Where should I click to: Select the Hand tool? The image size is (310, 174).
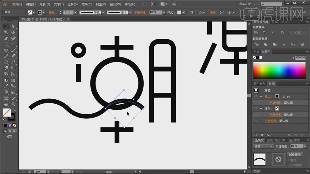6,104
